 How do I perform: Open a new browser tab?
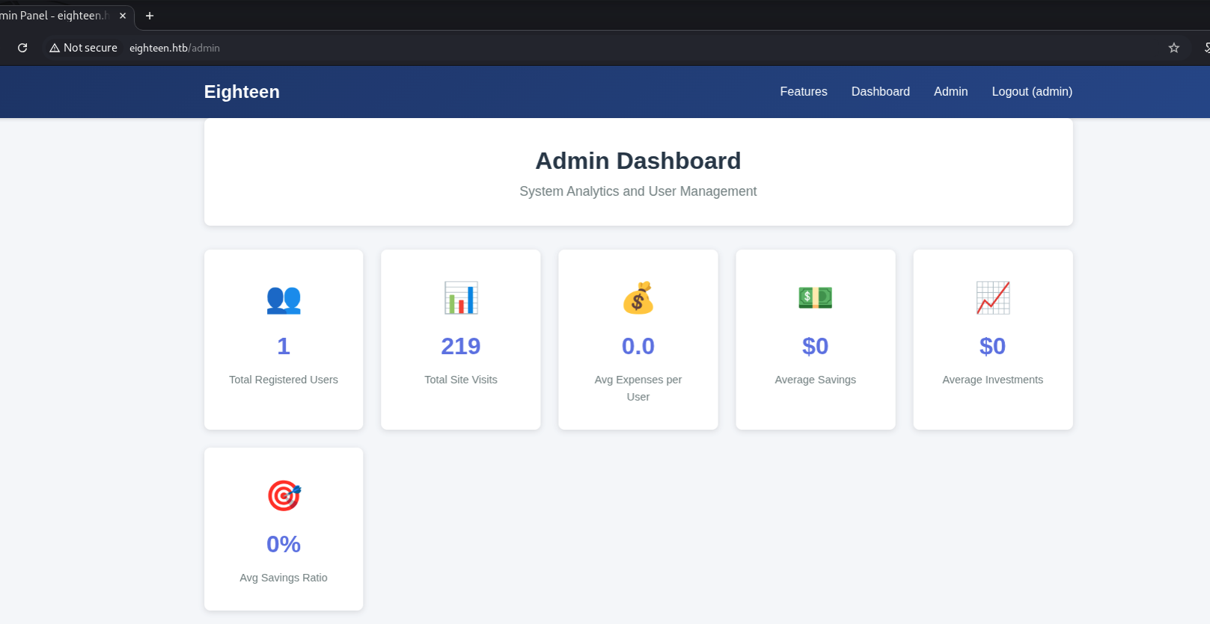click(150, 16)
